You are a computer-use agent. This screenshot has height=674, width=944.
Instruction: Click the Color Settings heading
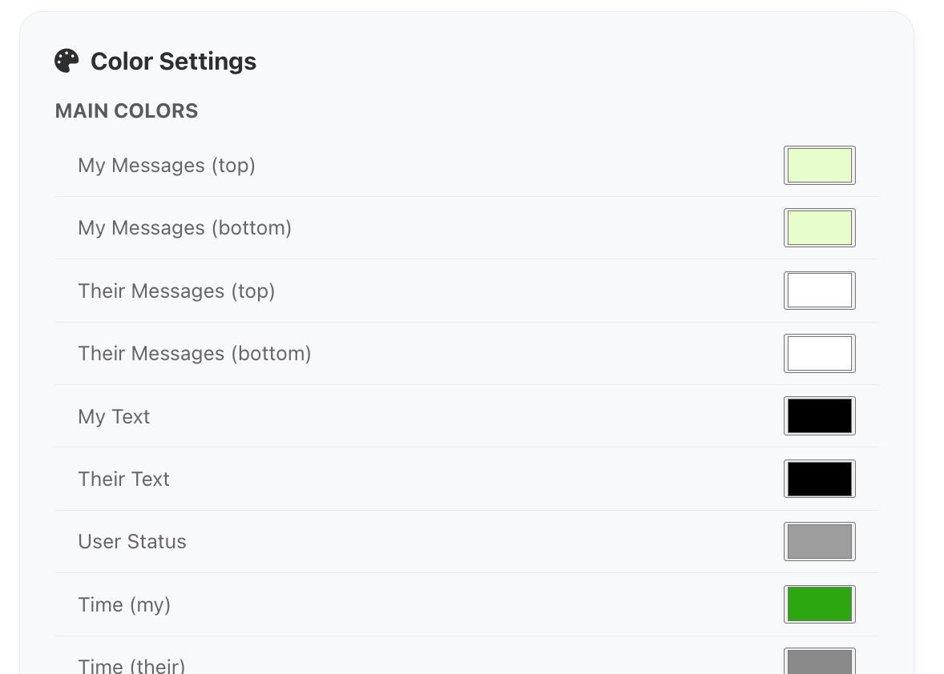click(x=173, y=62)
